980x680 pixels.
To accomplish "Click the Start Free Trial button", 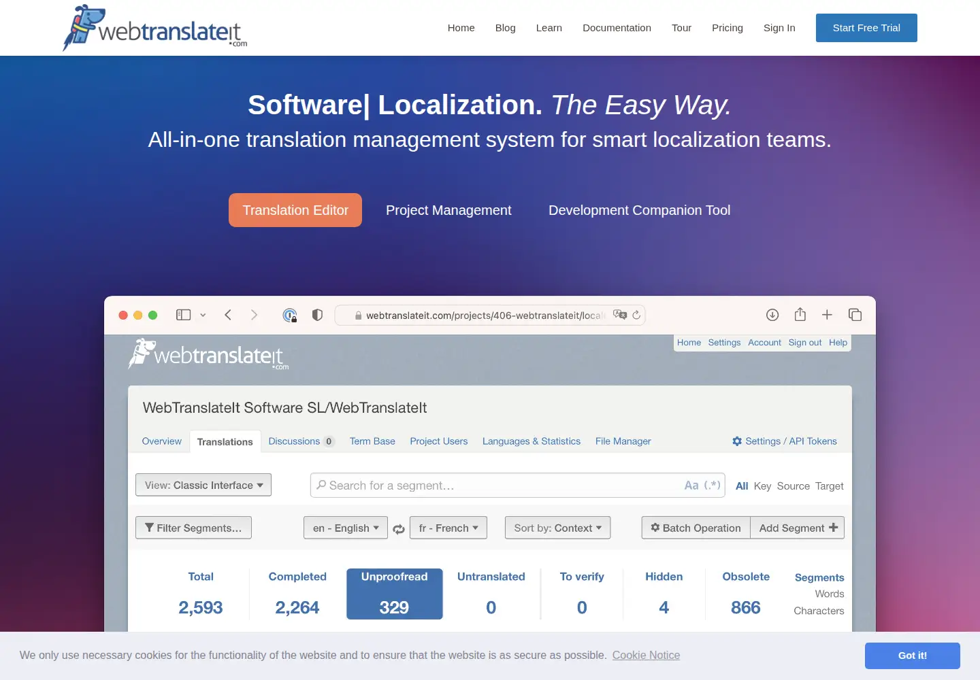I will (x=866, y=28).
